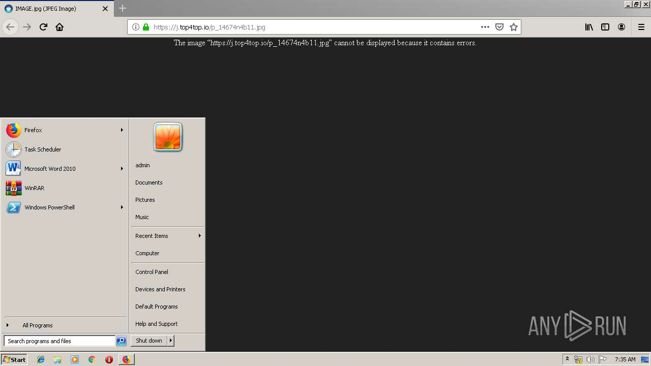Viewport: 651px width, 366px height.
Task: Click the green padlock security icon
Action: tap(146, 27)
